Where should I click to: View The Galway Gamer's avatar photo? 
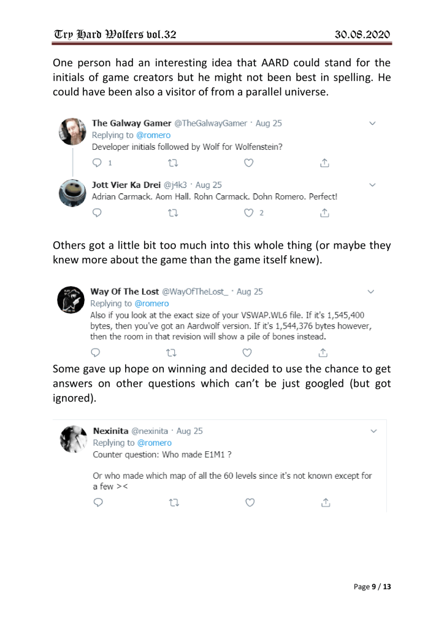(72, 130)
